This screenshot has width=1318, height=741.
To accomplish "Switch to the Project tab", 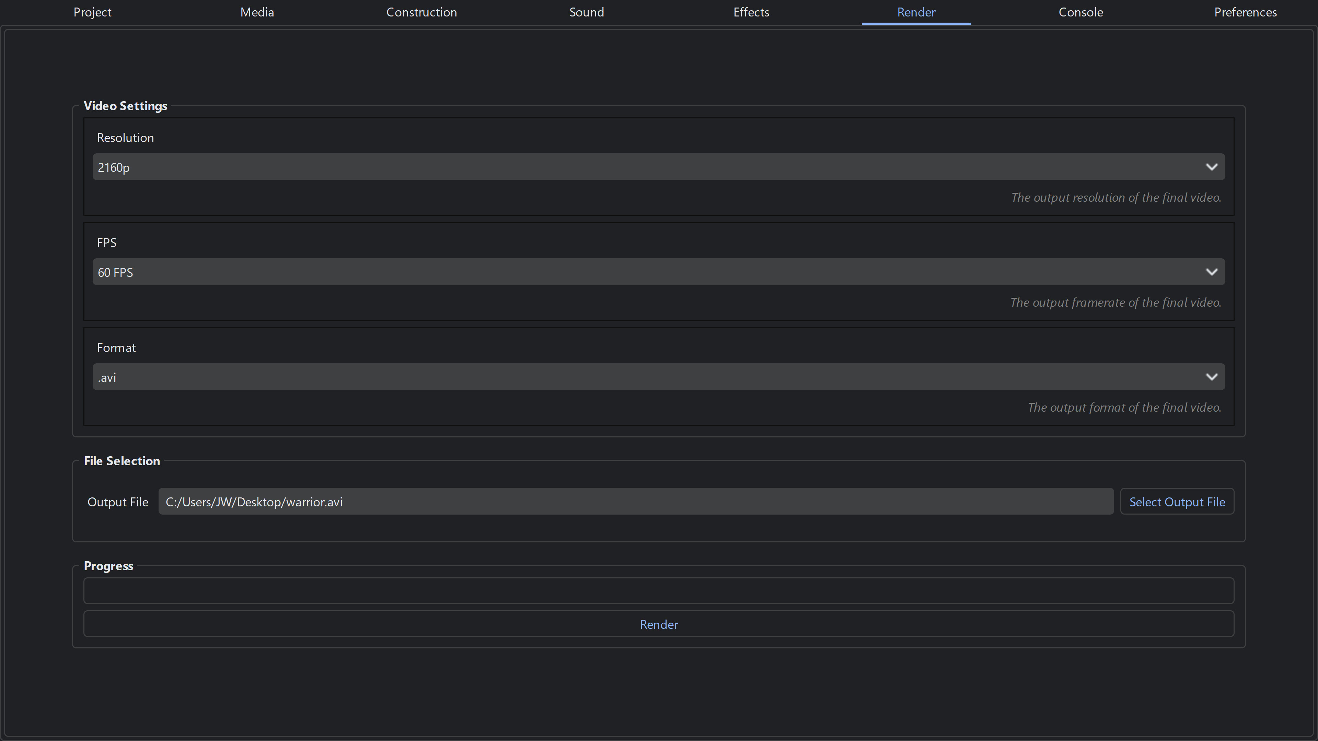I will tap(92, 12).
